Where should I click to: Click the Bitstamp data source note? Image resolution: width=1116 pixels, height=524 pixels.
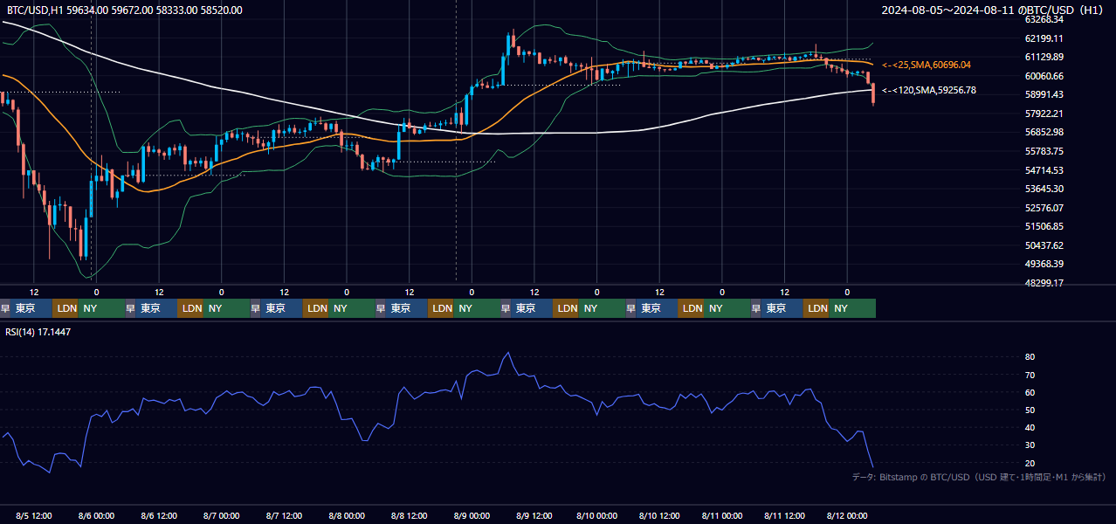coord(979,477)
